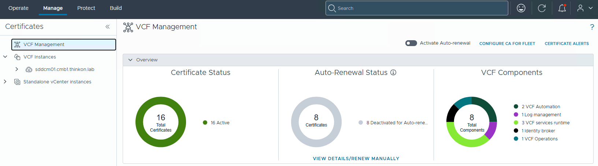Click the VCF Management header icon
Image resolution: width=598 pixels, height=166 pixels.
click(x=128, y=27)
